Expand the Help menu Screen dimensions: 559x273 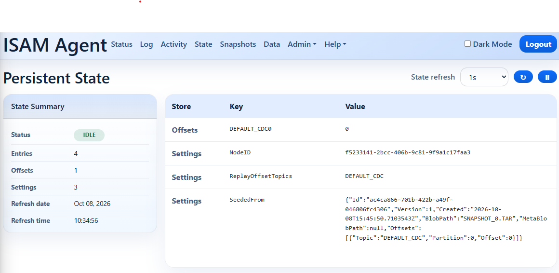(x=335, y=44)
